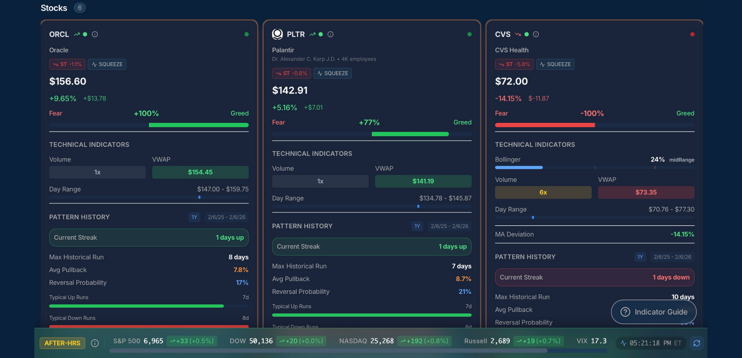Select the 1Y period in ORCL pattern history
The image size is (742, 358).
pos(194,217)
